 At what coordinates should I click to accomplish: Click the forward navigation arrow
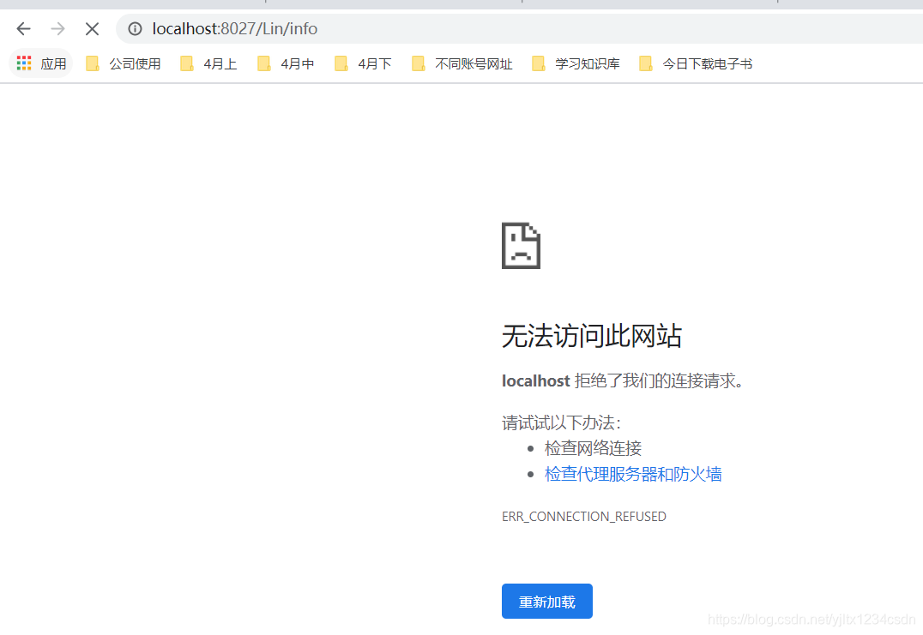[57, 28]
